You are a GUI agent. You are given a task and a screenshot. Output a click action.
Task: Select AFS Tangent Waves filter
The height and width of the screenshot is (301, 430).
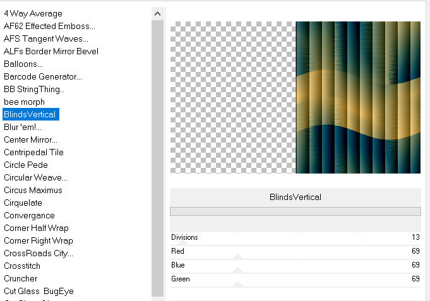[45, 38]
